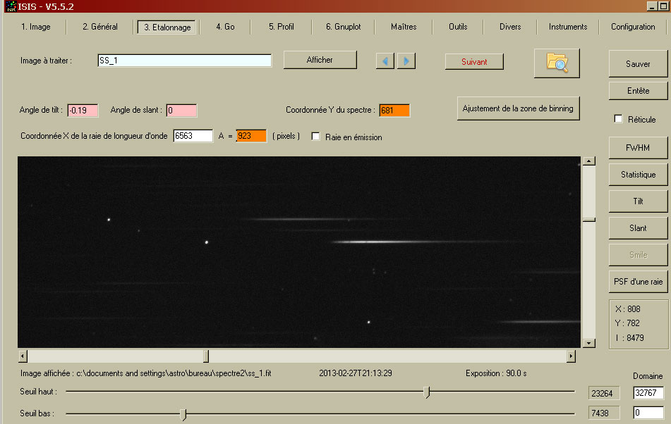This screenshot has width=671, height=424.
Task: Open the Outils tab
Action: tap(458, 27)
